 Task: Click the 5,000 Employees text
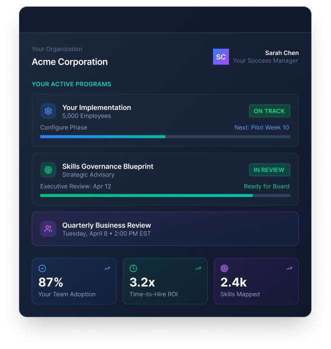click(x=87, y=115)
